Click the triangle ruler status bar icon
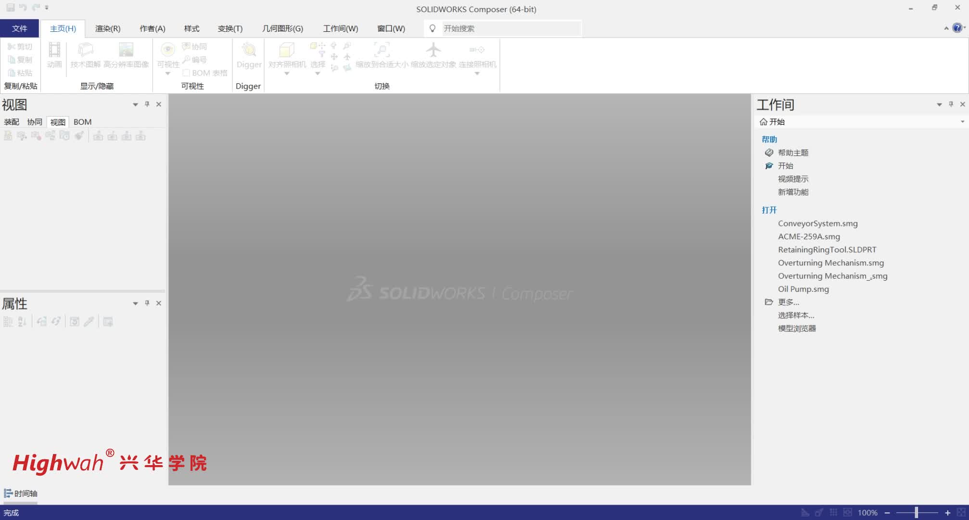This screenshot has height=520, width=969. click(x=805, y=512)
